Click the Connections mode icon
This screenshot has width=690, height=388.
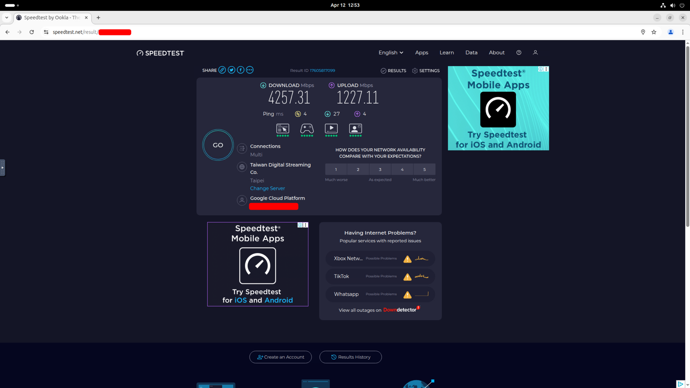pos(242,148)
